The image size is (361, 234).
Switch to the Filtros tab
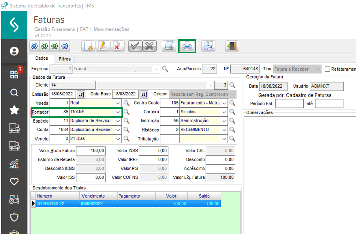pyautogui.click(x=65, y=59)
